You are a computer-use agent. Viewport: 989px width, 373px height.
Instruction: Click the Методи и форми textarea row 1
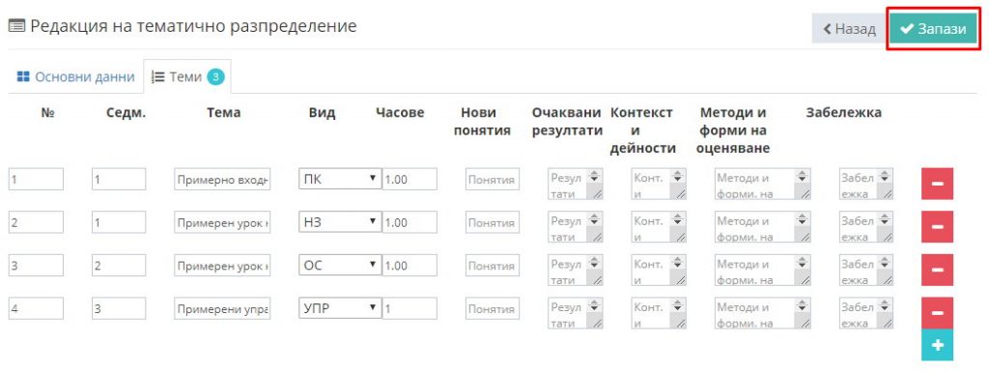pyautogui.click(x=763, y=185)
